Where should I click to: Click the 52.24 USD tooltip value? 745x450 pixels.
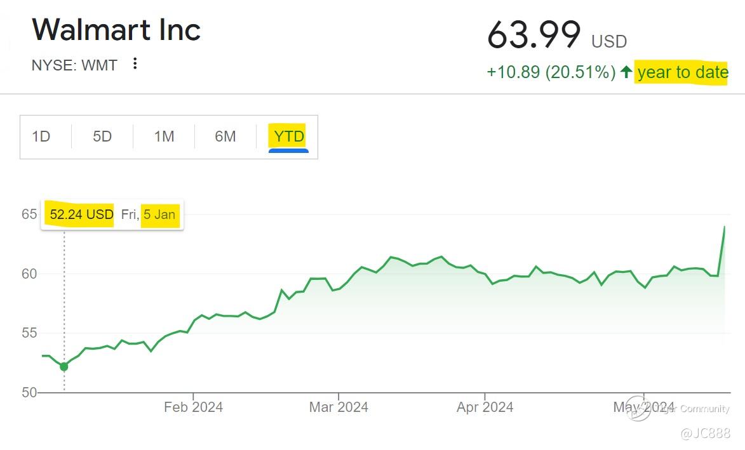[81, 215]
